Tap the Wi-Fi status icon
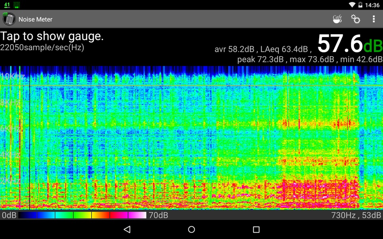383x239 pixels. click(352, 5)
